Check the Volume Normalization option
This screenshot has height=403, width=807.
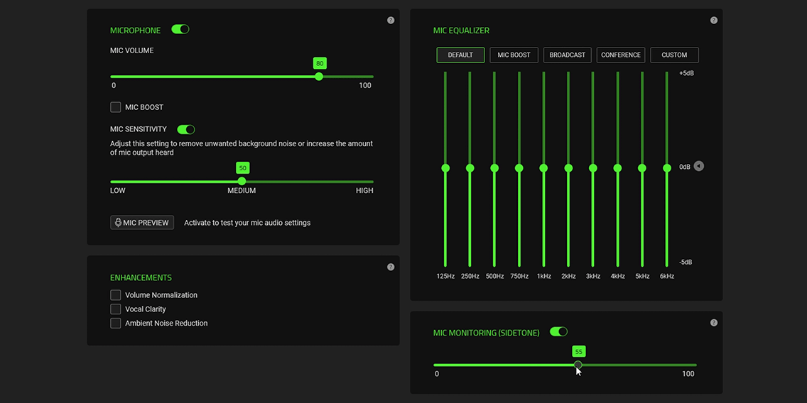pos(116,295)
